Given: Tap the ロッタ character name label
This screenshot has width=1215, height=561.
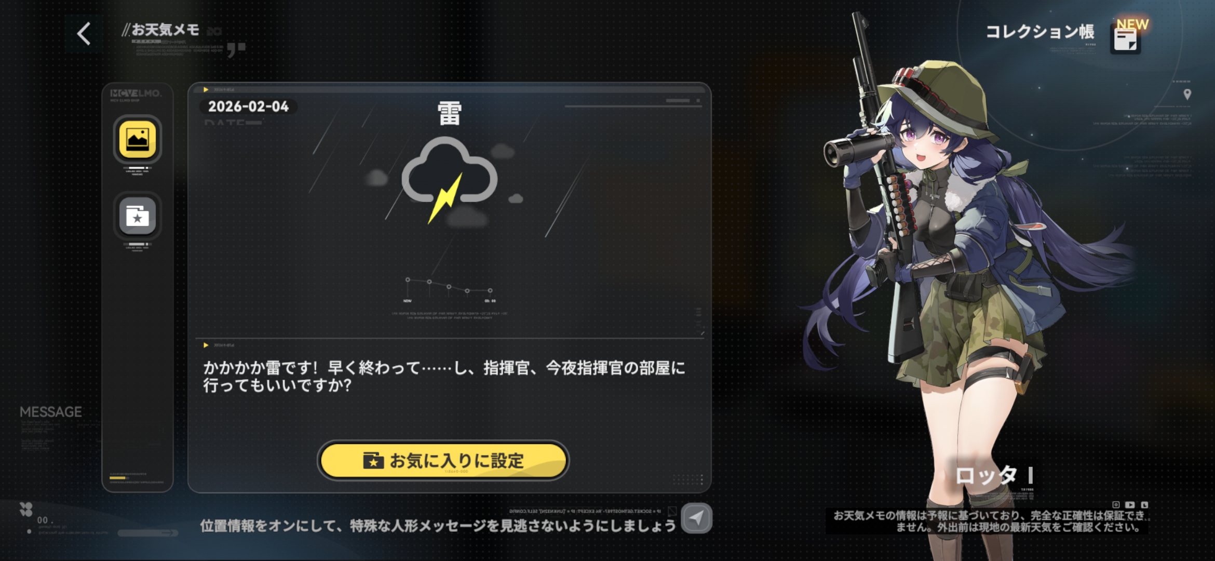Looking at the screenshot, I should [986, 475].
